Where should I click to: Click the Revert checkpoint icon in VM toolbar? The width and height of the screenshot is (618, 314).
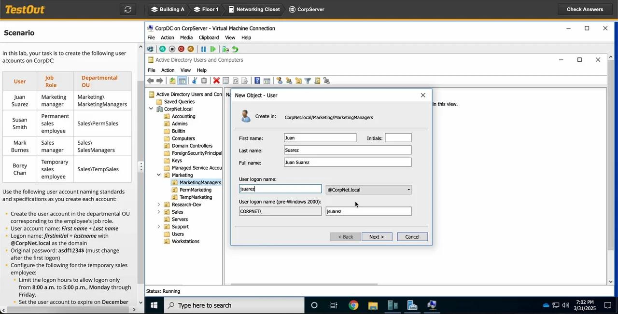click(x=236, y=49)
